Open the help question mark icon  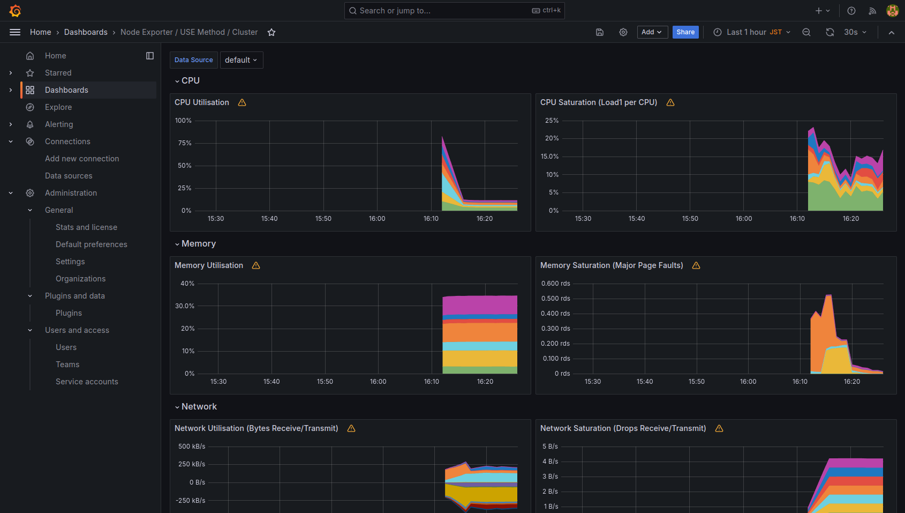pyautogui.click(x=851, y=11)
